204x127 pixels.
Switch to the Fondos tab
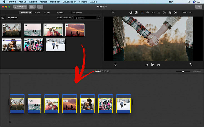pyautogui.click(x=60, y=12)
